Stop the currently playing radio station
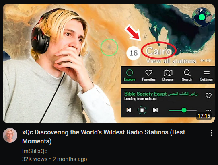218x165 pixels. click(x=142, y=110)
